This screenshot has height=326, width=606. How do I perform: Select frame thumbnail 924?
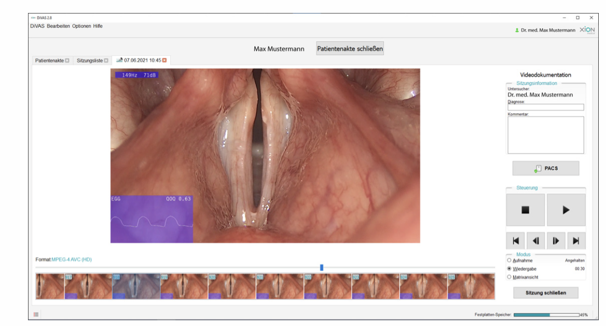[424, 287]
